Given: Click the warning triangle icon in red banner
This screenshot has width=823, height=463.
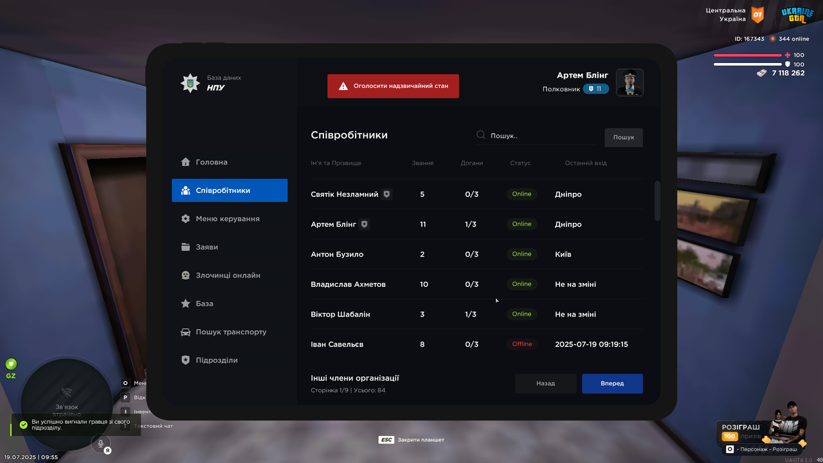Looking at the screenshot, I should [343, 86].
